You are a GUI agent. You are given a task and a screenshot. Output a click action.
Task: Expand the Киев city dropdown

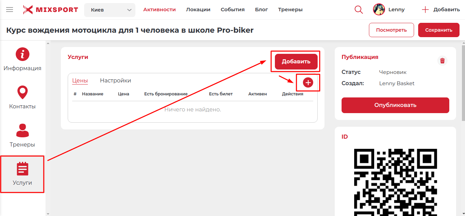110,10
